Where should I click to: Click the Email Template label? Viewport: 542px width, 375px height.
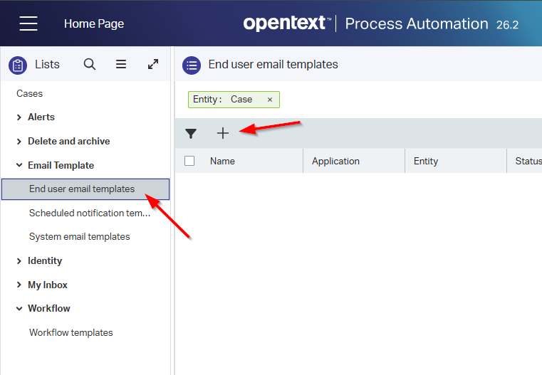click(x=61, y=165)
